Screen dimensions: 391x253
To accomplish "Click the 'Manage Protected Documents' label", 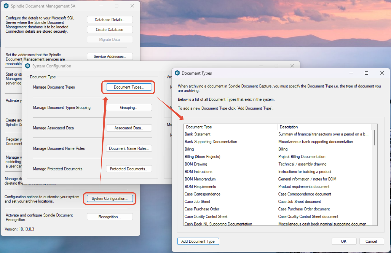I will pos(58,169).
